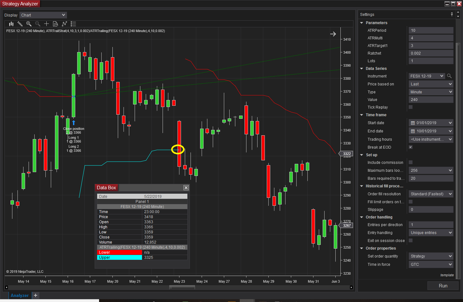Open the template link

[447, 275]
